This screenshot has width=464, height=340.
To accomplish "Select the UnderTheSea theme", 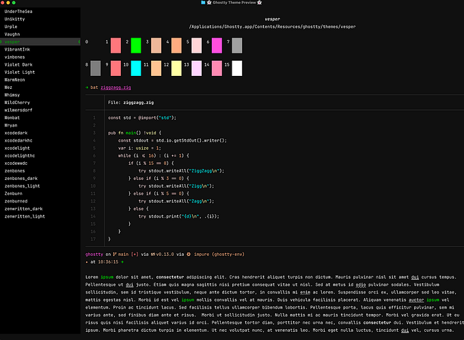I will (x=18, y=12).
